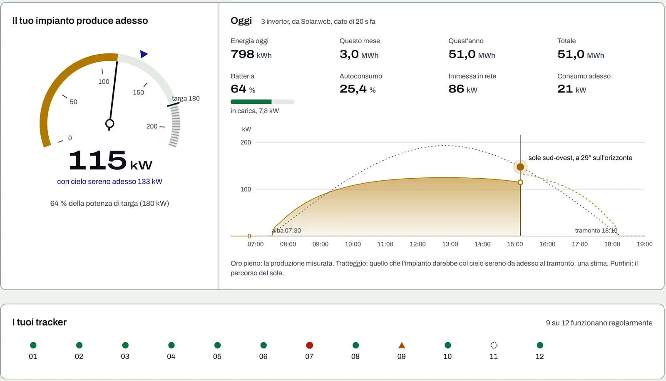The height and width of the screenshot is (381, 666).
Task: Click tracker 01 green status dot
Action: (x=33, y=345)
